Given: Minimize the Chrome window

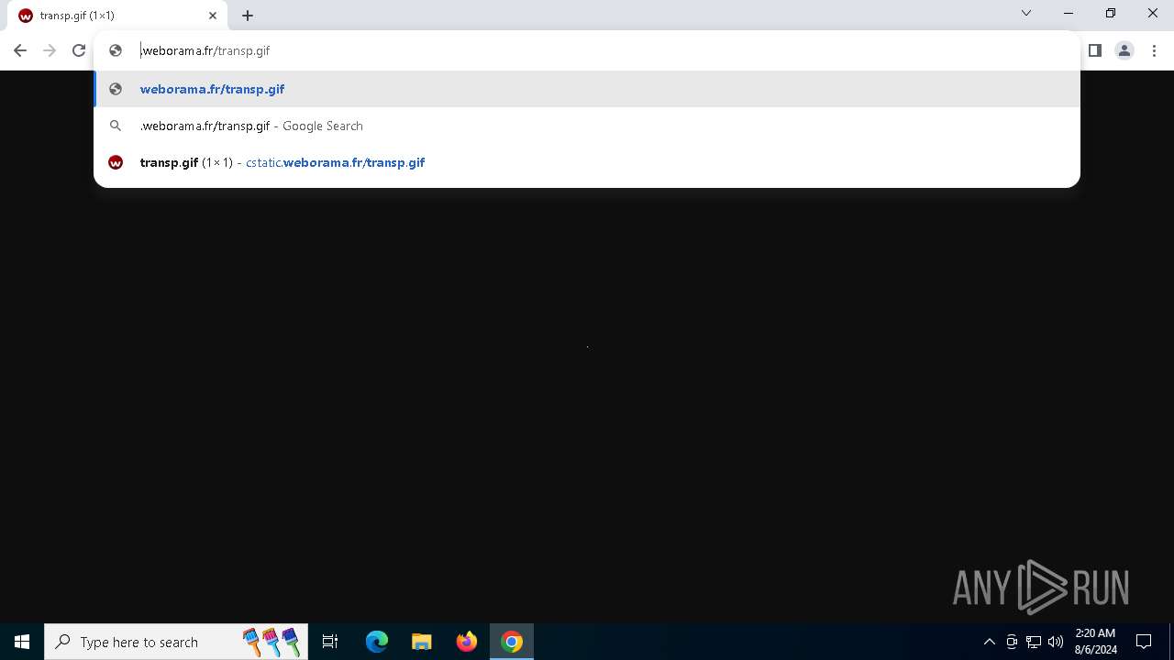Looking at the screenshot, I should tap(1069, 14).
